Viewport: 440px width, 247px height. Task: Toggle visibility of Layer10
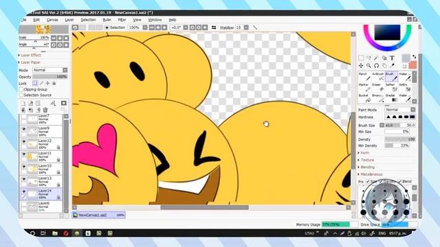(24, 167)
